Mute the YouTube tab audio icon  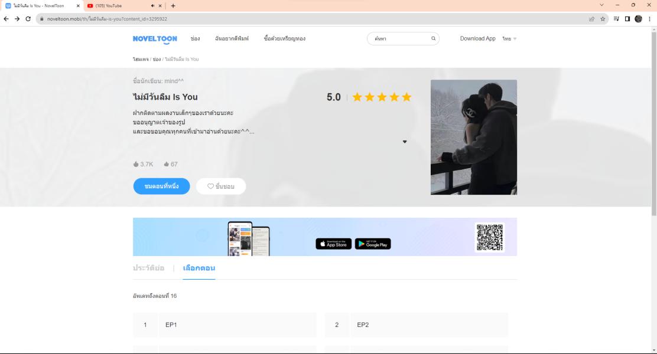pyautogui.click(x=152, y=6)
